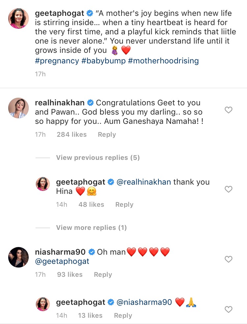The width and height of the screenshot is (247, 324).
Task: Tap geetaphogat avatar in Hina reply
Action: (x=42, y=184)
